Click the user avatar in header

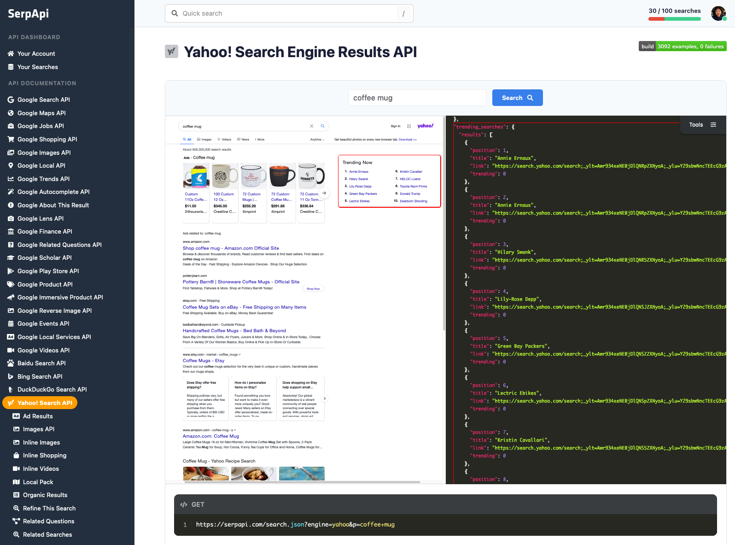[x=718, y=13]
